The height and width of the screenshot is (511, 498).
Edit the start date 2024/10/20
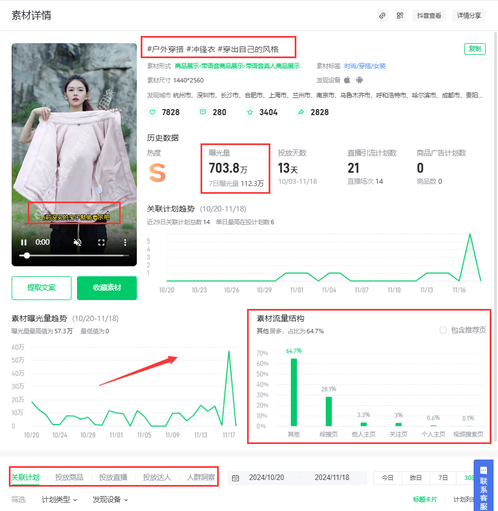266,478
